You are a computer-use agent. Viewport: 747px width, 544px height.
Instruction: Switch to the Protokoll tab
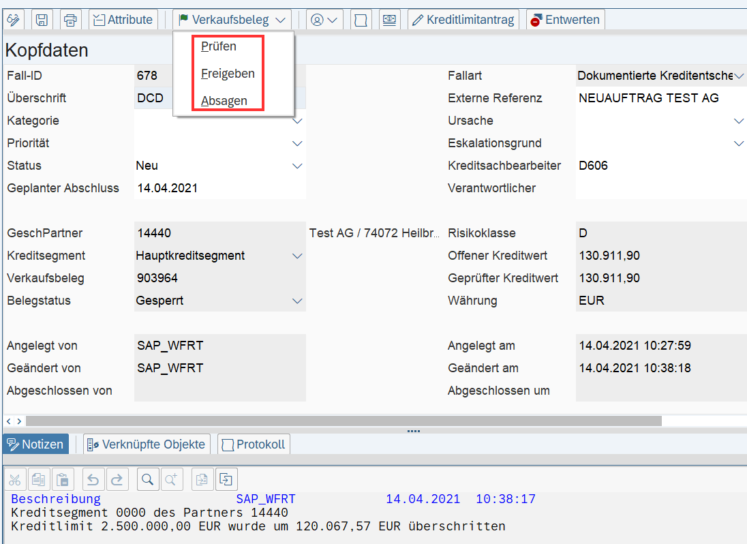coord(253,444)
